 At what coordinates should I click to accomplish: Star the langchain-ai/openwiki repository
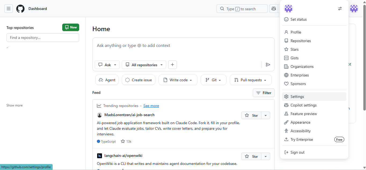(251, 156)
